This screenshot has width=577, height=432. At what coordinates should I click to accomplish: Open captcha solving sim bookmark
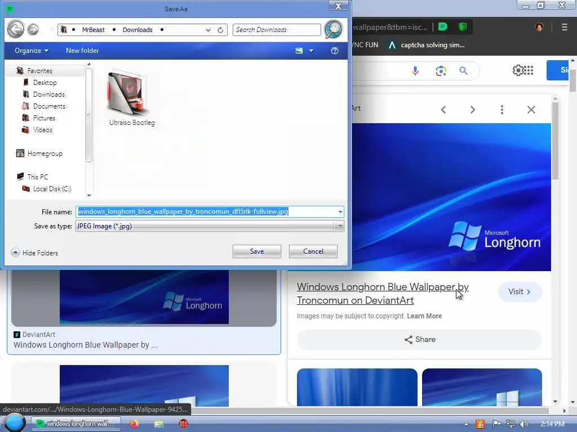427,45
